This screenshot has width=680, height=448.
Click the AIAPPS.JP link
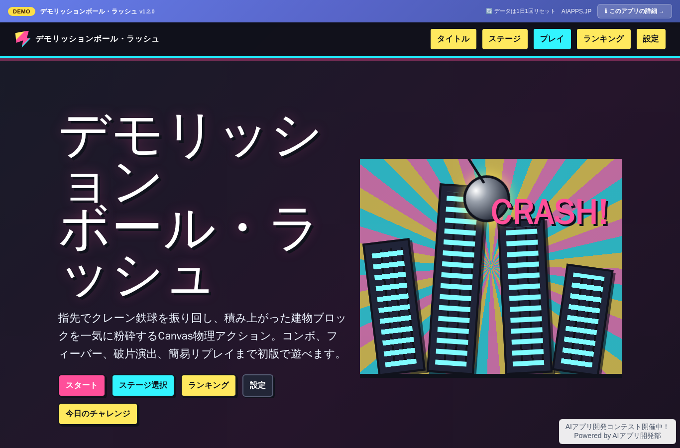(576, 11)
